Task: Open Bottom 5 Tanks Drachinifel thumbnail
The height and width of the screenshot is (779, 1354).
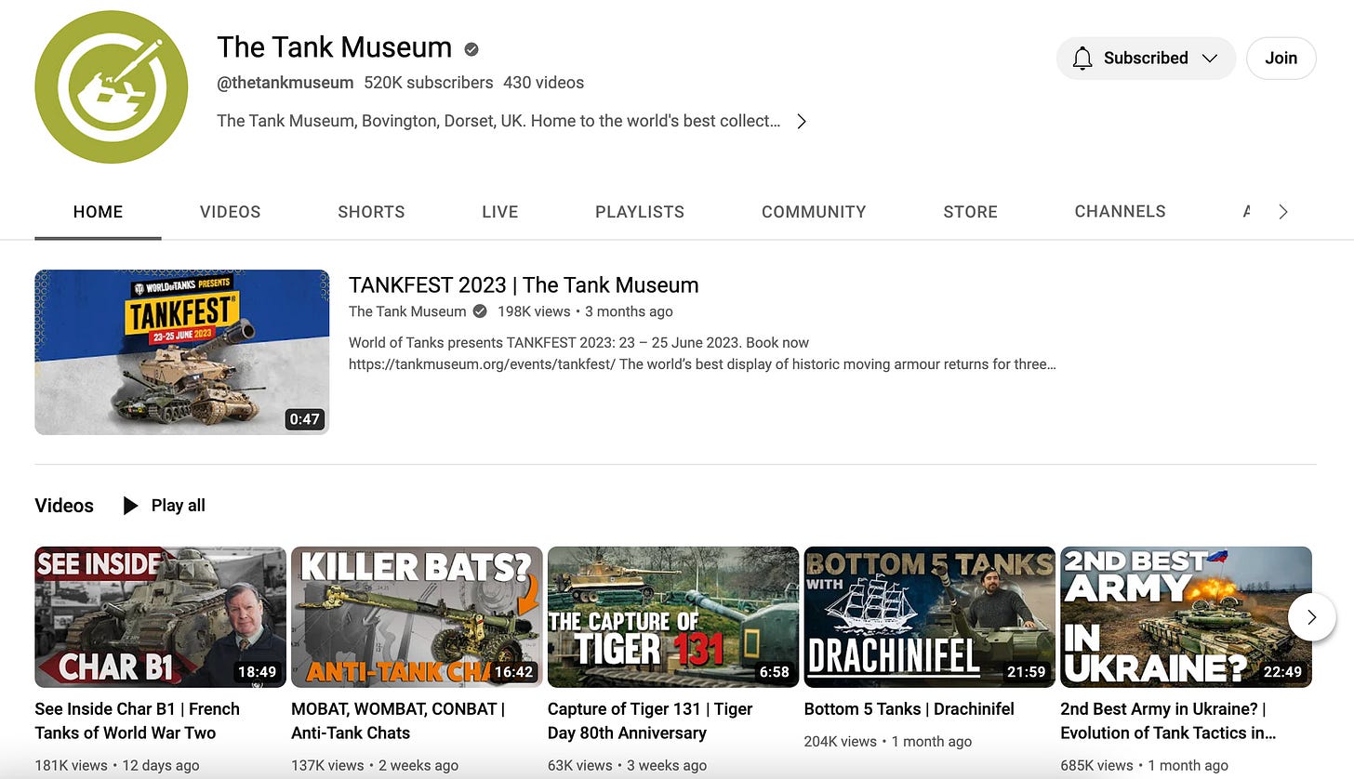Action: 930,617
